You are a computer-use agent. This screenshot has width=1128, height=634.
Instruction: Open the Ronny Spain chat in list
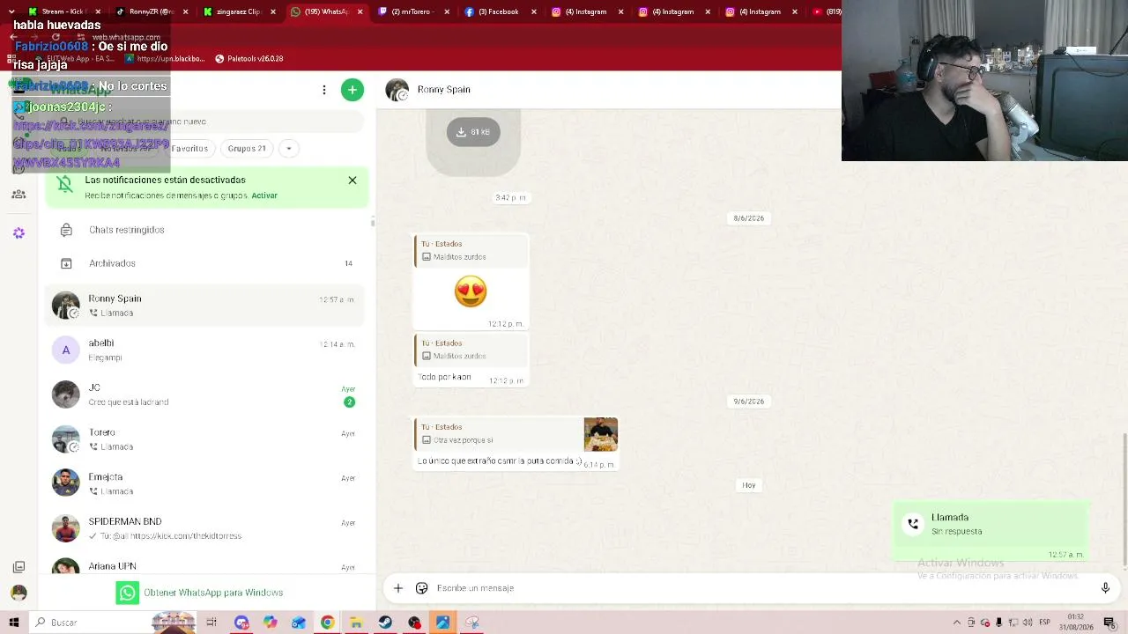[x=204, y=306]
